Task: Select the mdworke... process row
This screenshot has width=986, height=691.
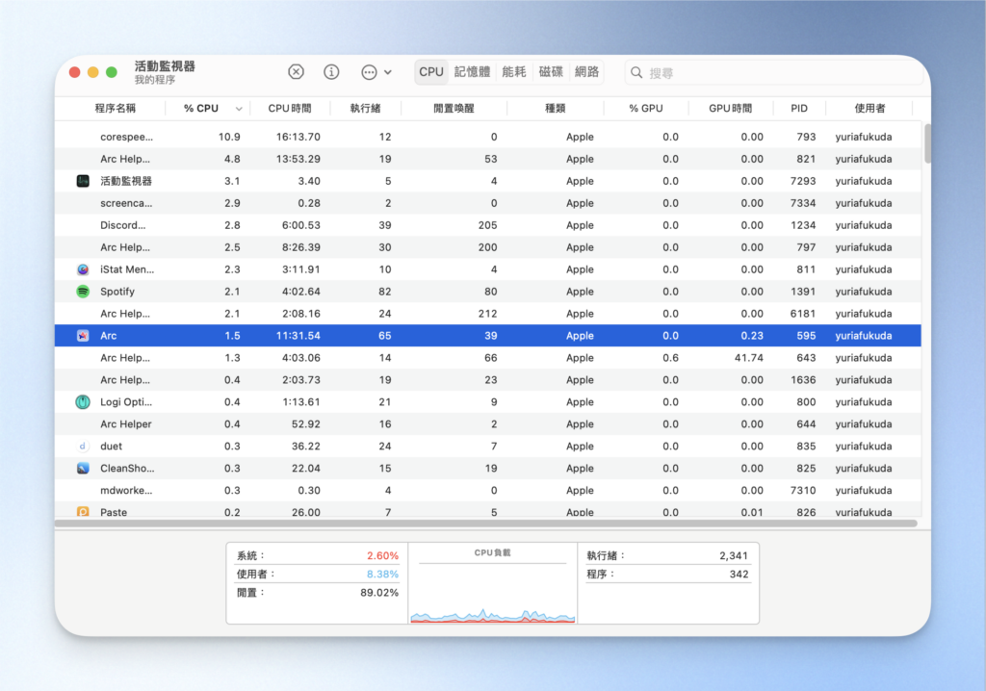Action: coord(488,490)
